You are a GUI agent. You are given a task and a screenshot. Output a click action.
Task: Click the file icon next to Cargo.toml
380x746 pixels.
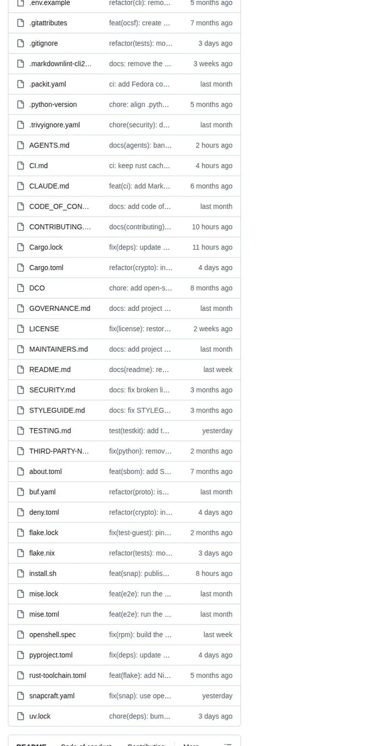[20, 267]
